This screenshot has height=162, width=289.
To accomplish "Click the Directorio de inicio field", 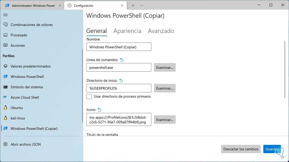I will (x=119, y=88).
